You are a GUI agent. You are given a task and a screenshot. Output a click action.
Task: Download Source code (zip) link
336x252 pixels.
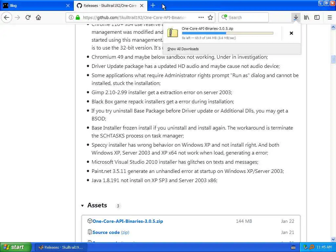click(x=111, y=232)
